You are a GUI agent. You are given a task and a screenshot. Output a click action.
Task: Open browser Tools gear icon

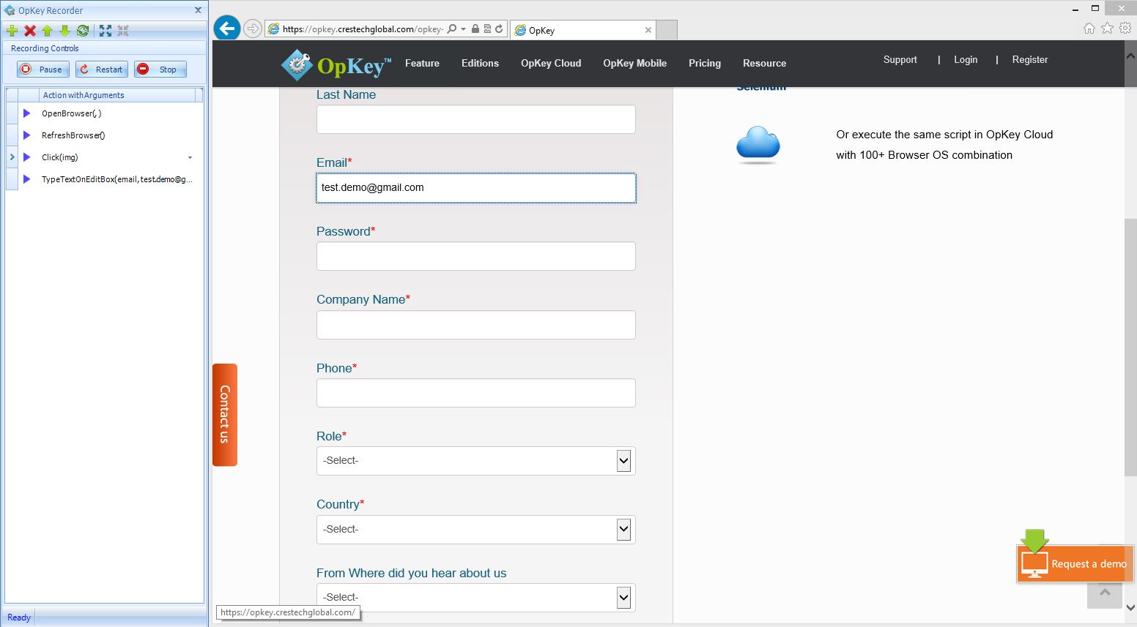(1125, 28)
